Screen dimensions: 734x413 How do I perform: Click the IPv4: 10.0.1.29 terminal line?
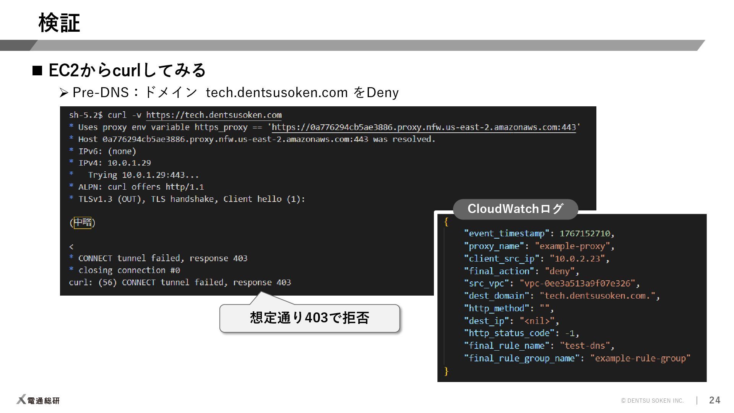114,163
